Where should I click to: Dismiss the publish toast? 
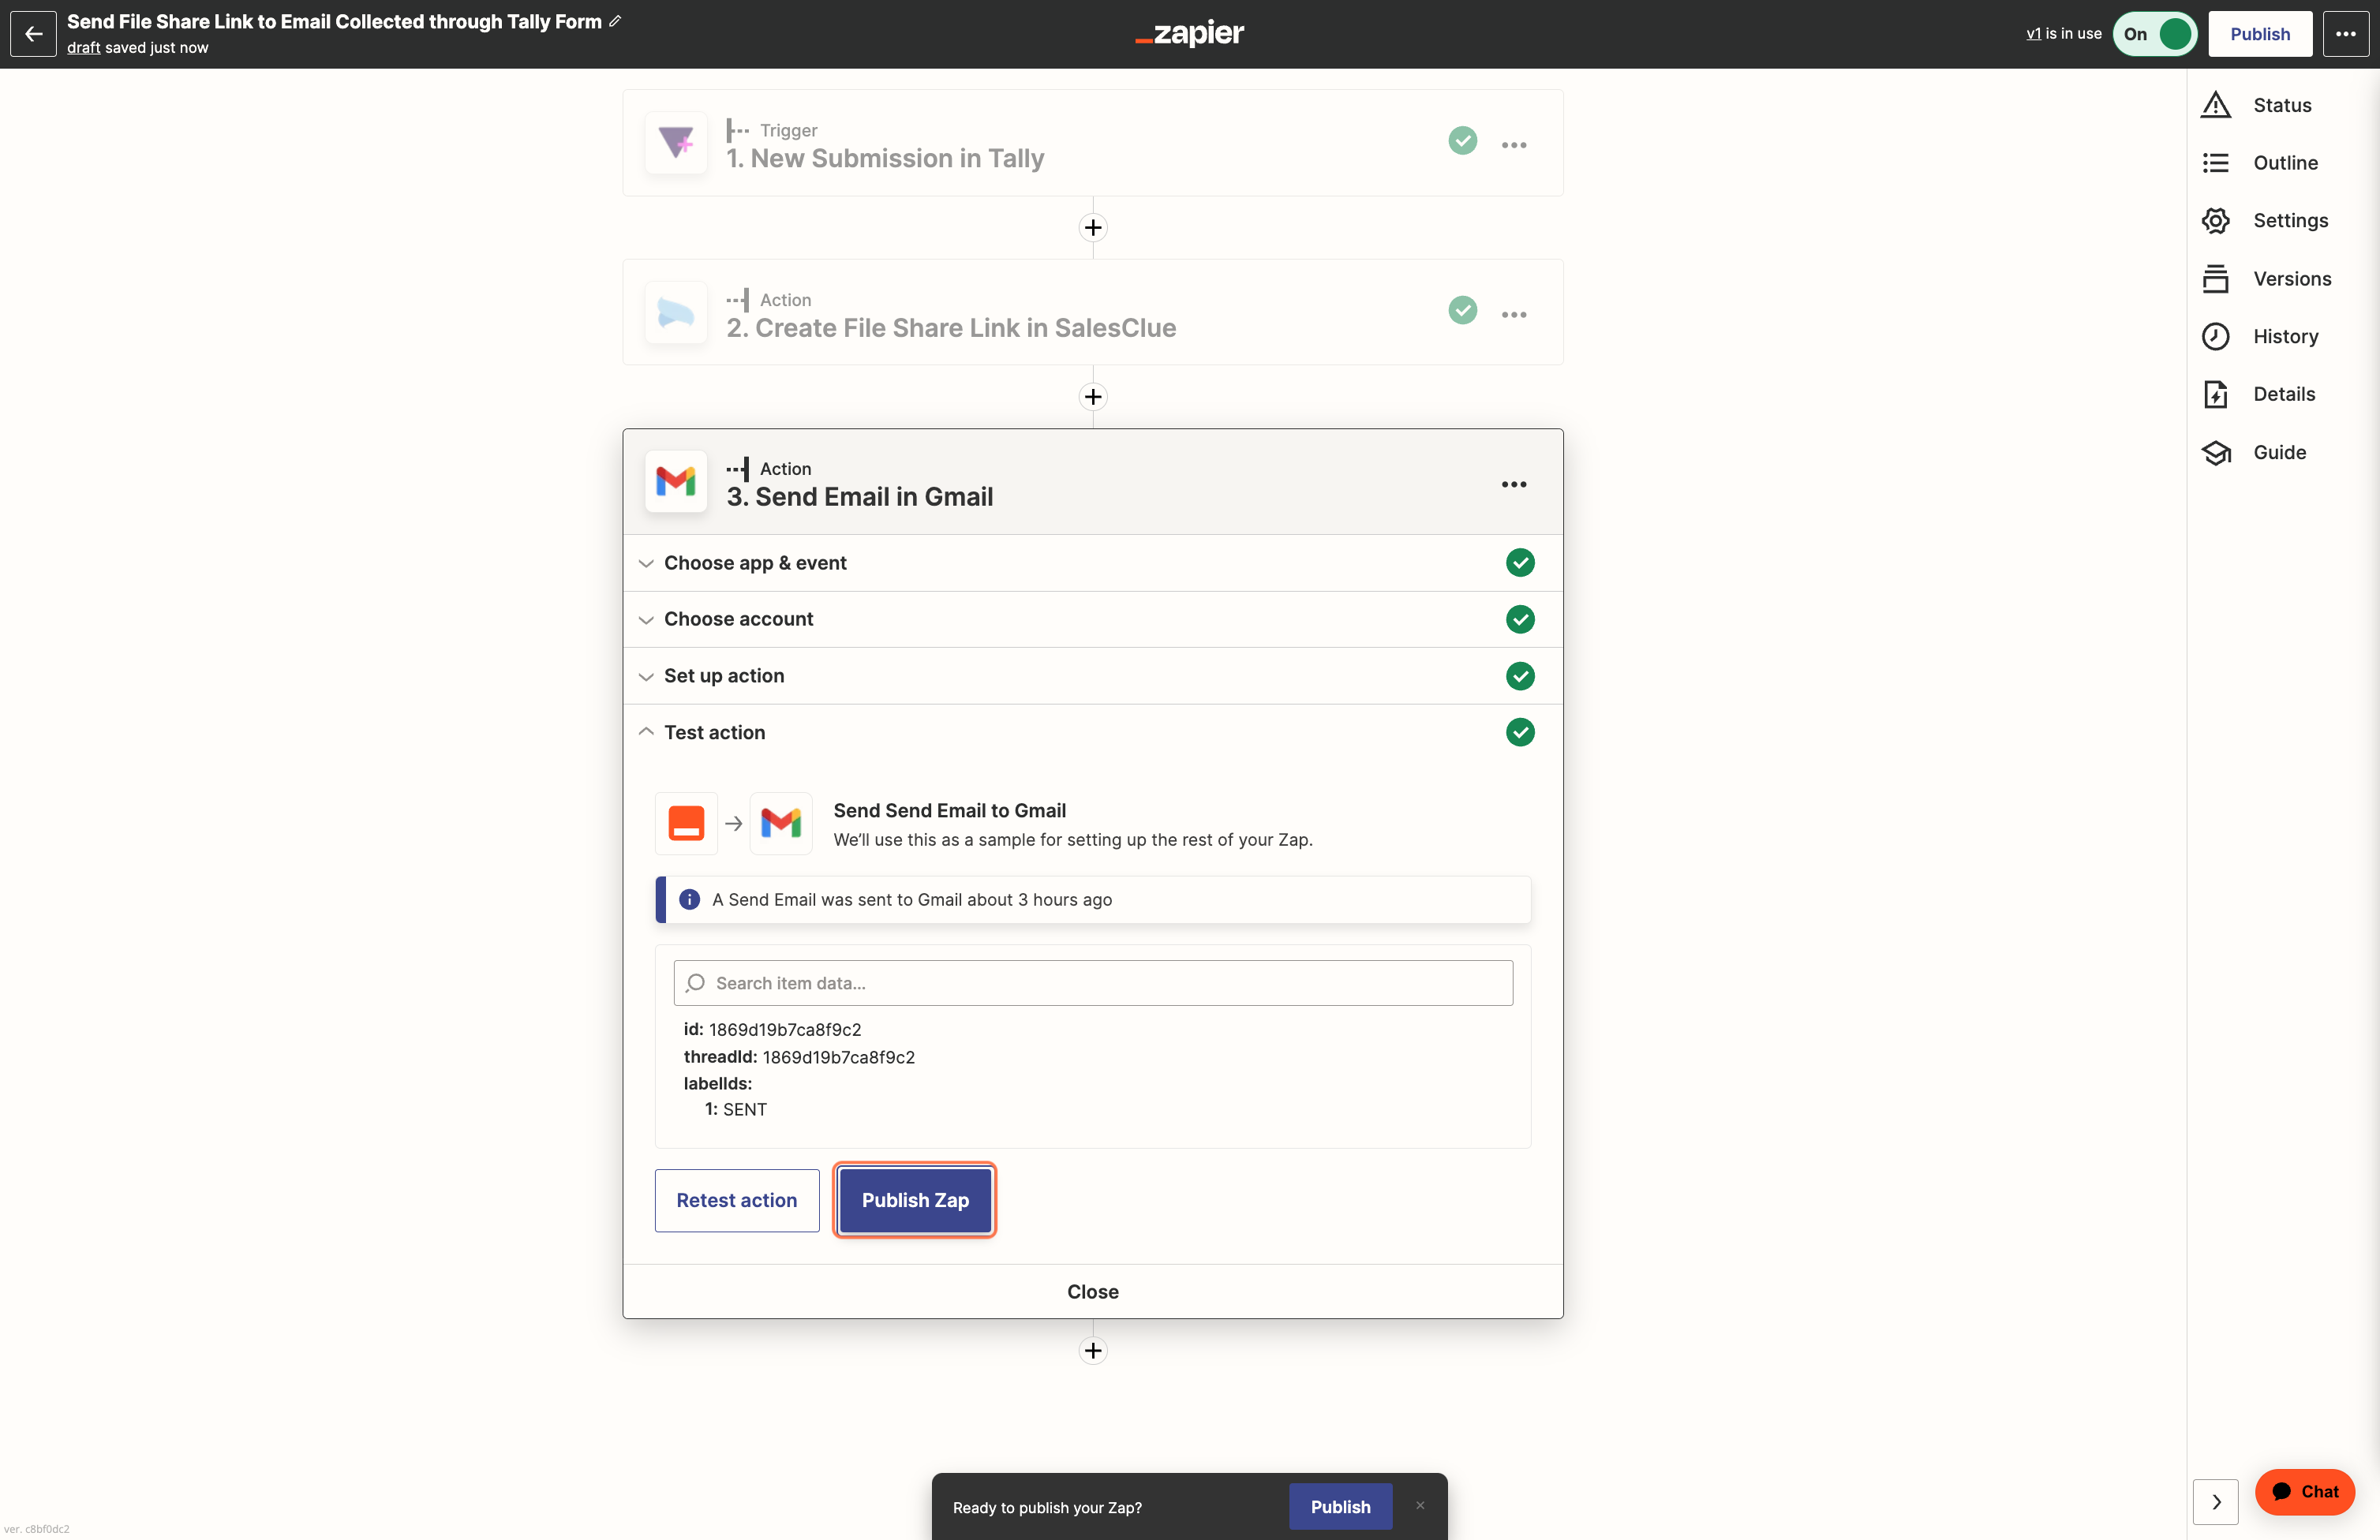(x=1420, y=1505)
